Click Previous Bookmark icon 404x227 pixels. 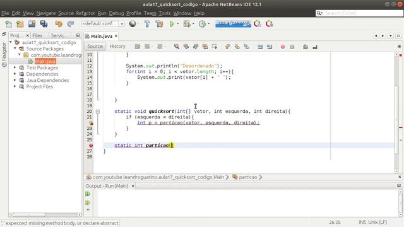(x=227, y=47)
